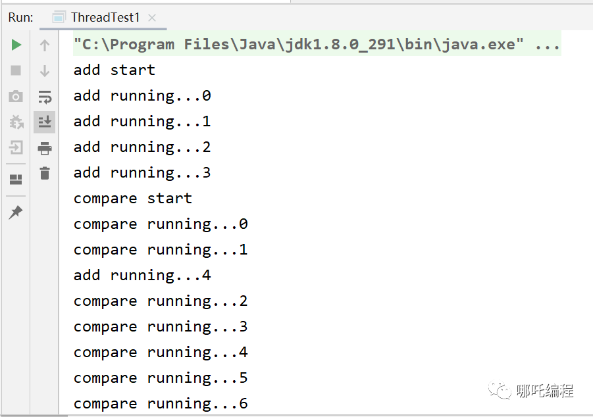Image resolution: width=593 pixels, height=417 pixels.
Task: Click the "add start" output line
Action: [x=114, y=70]
